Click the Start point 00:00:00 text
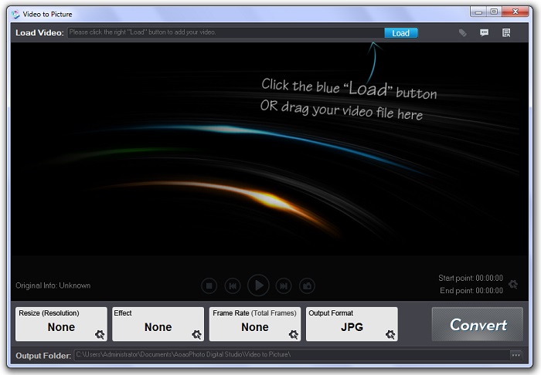This screenshot has height=375, width=541. pyautogui.click(x=471, y=278)
